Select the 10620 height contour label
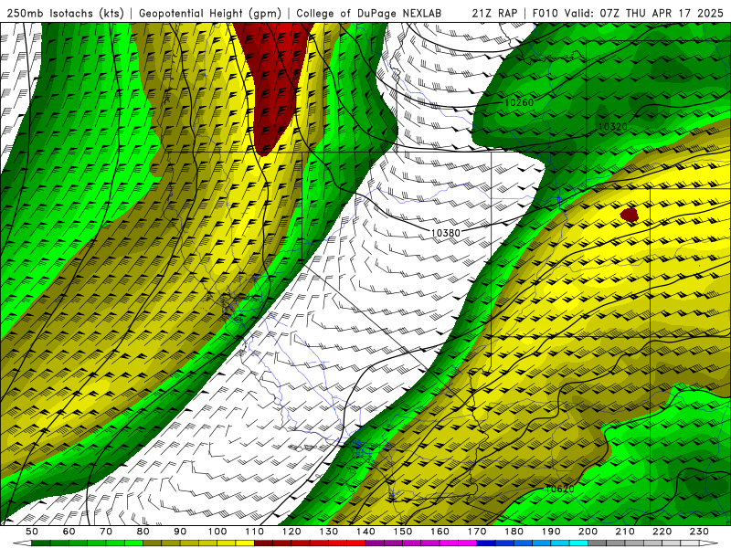 (x=559, y=489)
